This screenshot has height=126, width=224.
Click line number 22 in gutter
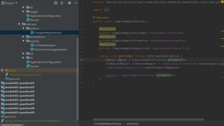click(82, 60)
